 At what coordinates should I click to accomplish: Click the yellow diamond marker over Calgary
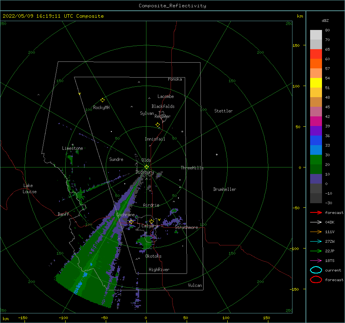pyautogui.click(x=151, y=221)
